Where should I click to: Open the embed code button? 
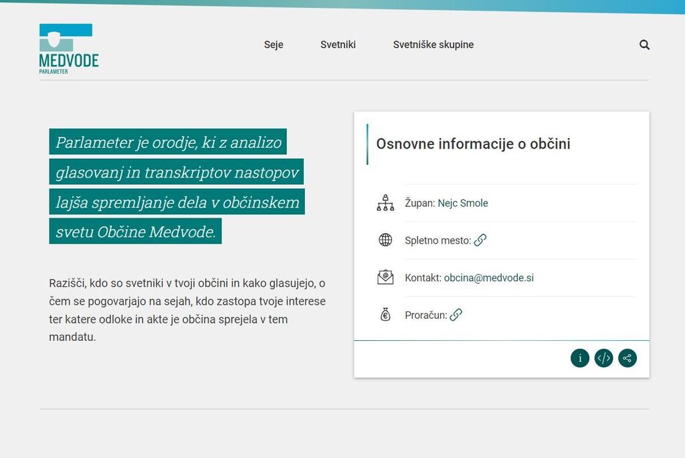pos(603,358)
